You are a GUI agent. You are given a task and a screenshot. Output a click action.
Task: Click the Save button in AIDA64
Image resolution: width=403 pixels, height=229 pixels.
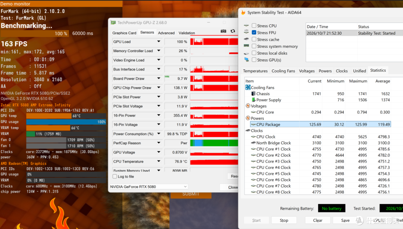coord(345,220)
